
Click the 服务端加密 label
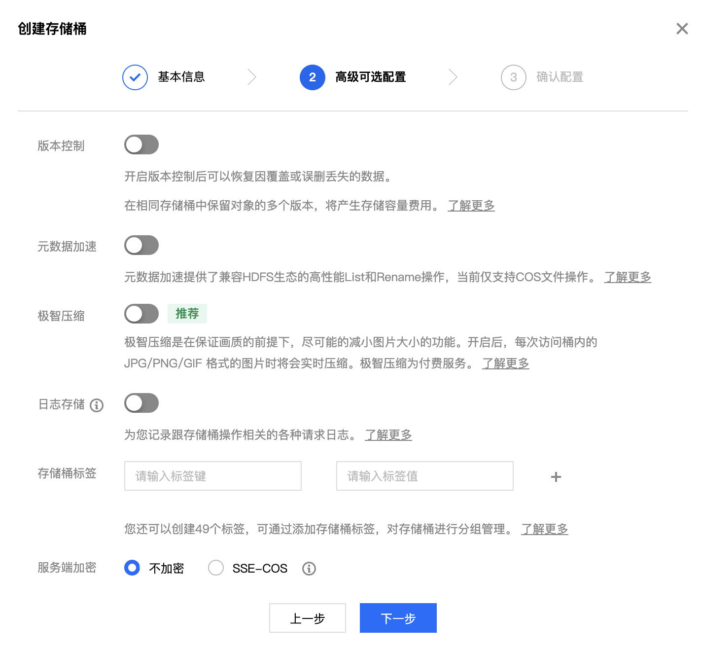coord(67,568)
